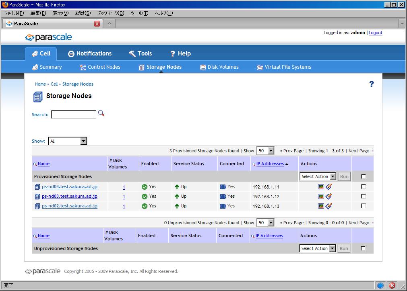Image resolution: width=407 pixels, height=291 pixels.
Task: Open the blue help question mark icon
Action: (371, 84)
